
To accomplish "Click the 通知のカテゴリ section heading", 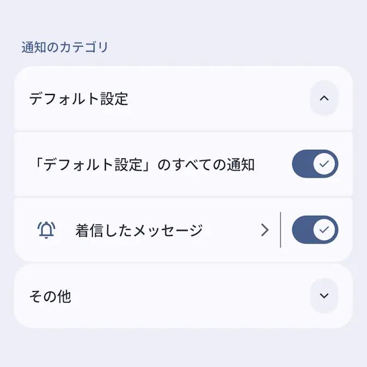I will click(x=65, y=48).
